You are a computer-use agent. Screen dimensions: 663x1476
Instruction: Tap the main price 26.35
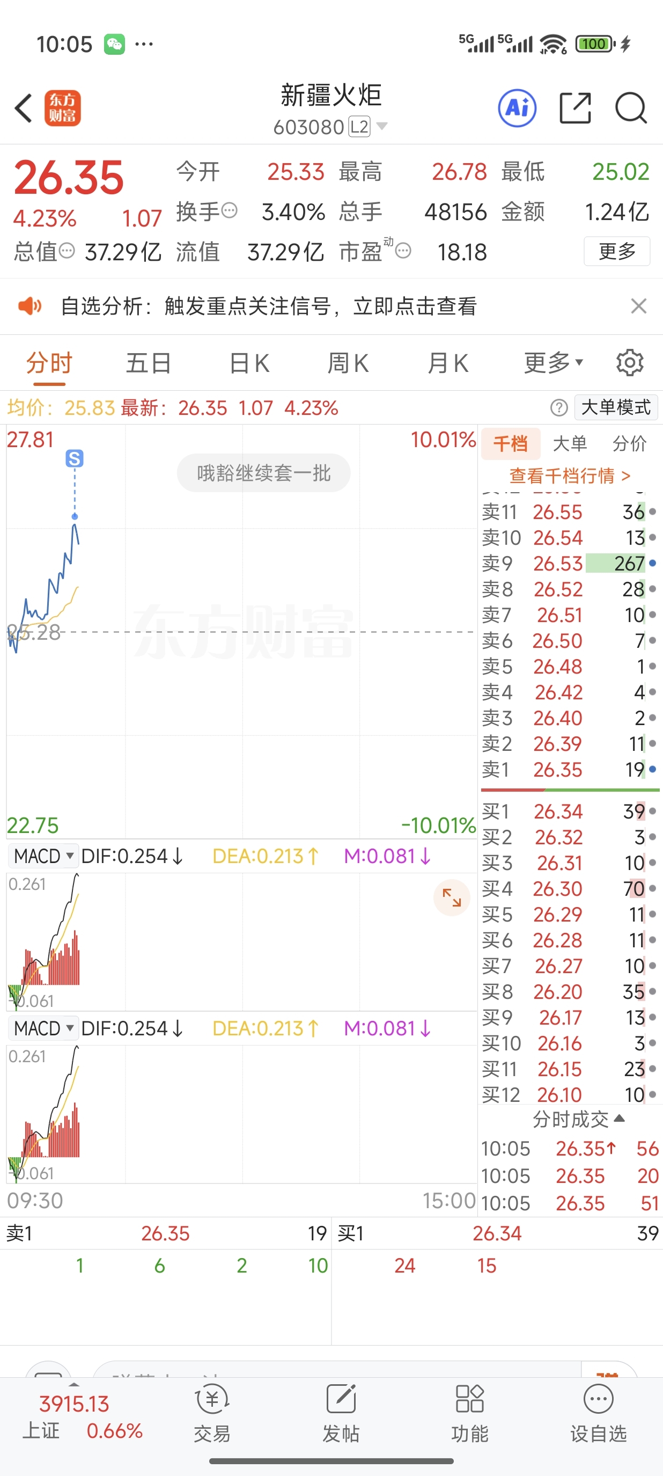(x=69, y=178)
